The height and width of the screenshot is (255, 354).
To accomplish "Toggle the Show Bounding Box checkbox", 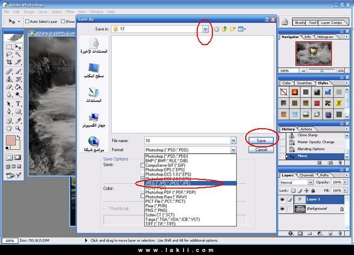I will coord(63,21).
